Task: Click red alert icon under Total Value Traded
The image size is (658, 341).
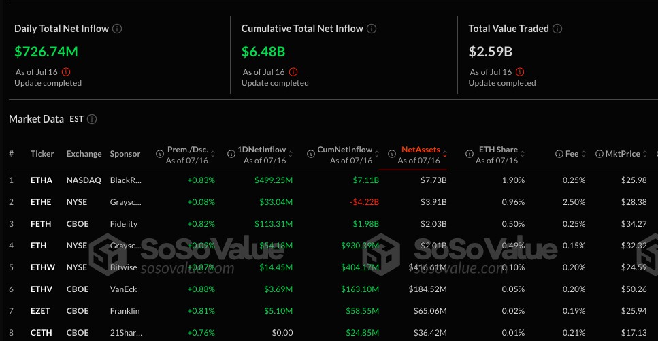Action: click(x=520, y=72)
